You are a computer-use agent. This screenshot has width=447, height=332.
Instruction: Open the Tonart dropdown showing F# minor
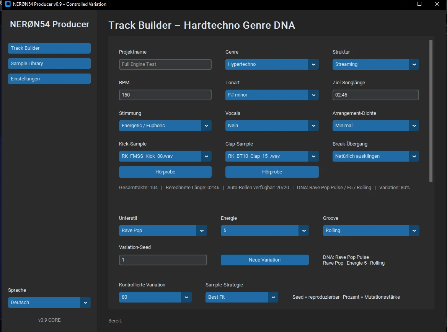[x=272, y=95]
